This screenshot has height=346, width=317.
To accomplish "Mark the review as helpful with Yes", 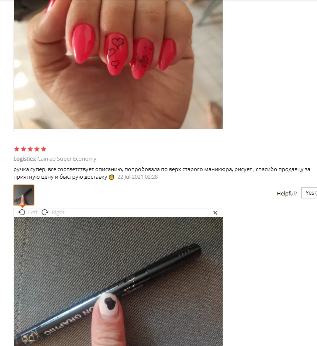I will click(x=309, y=193).
